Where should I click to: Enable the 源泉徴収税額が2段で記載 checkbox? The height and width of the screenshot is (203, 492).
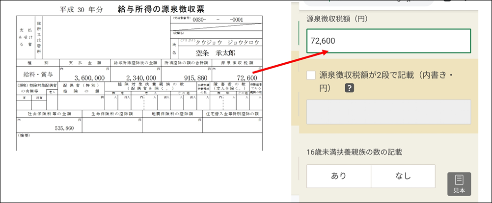click(311, 76)
